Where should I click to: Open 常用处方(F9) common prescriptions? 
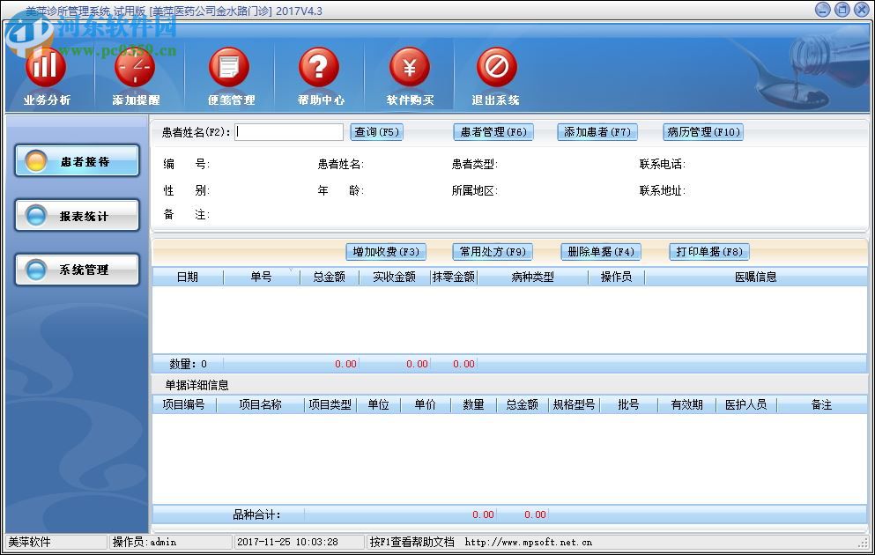pyautogui.click(x=492, y=251)
